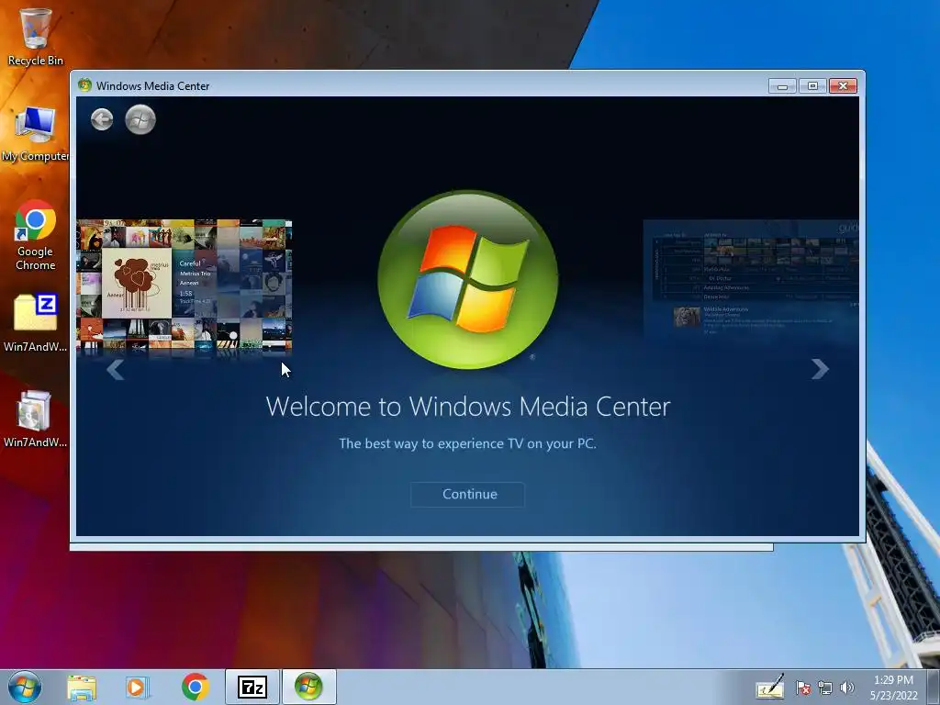Click the green Media Center start button

pos(140,119)
